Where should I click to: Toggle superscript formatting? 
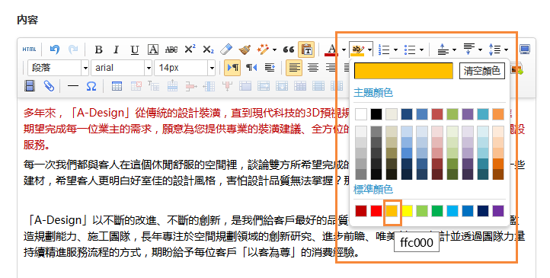tap(190, 50)
